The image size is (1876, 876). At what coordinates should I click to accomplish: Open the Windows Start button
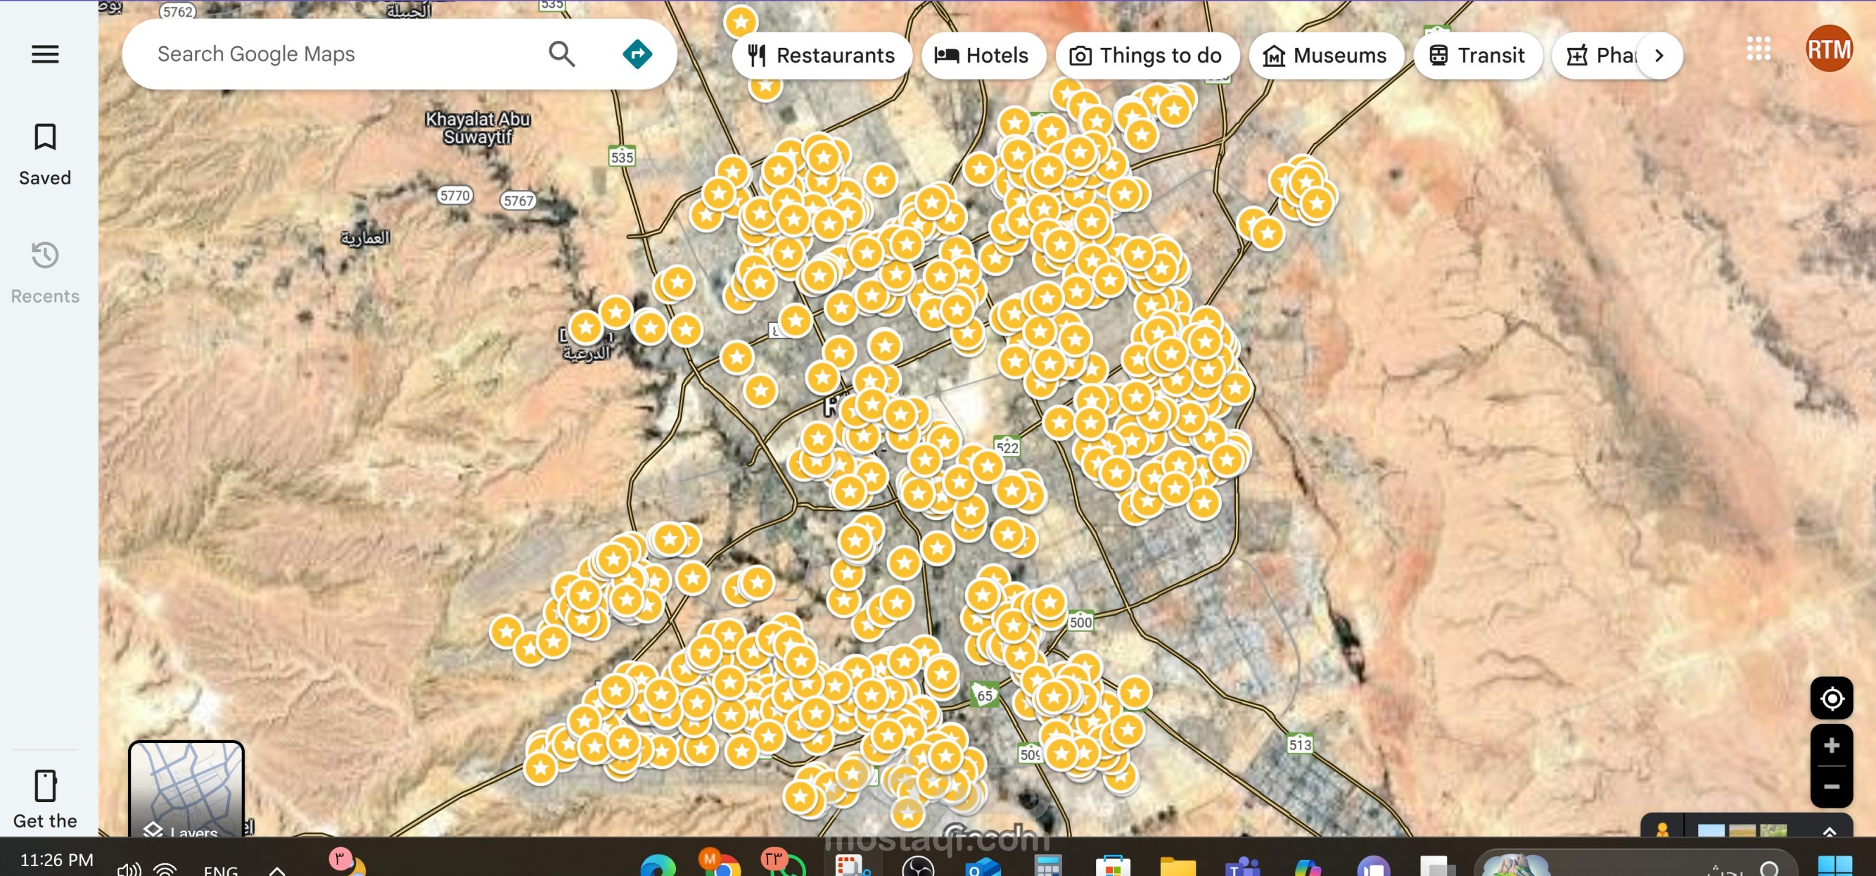(1834, 865)
